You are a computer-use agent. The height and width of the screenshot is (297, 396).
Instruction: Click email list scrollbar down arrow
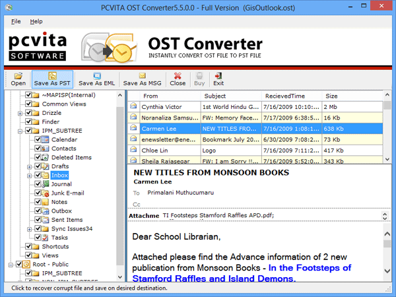(387, 159)
